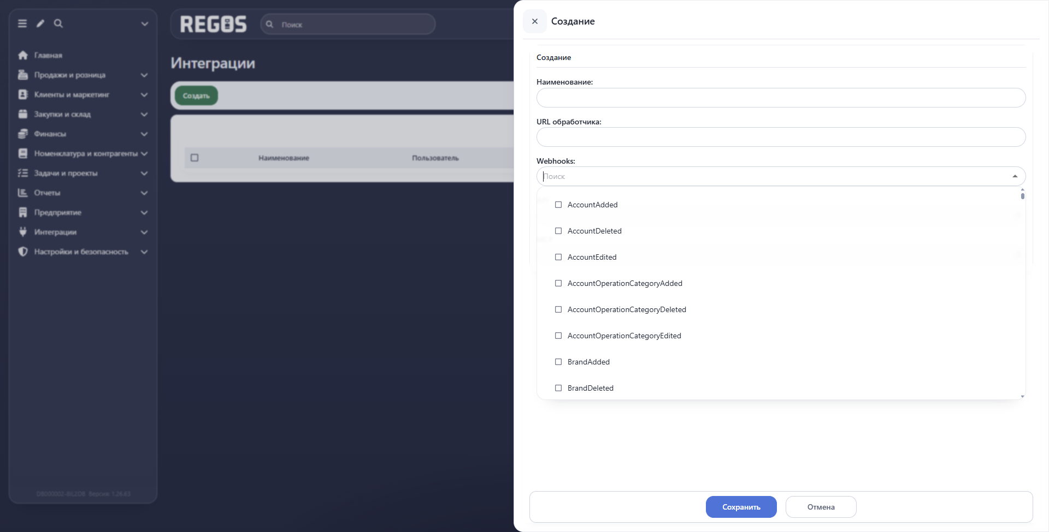This screenshot has height=532, width=1049.
Task: Collapse the Webhooks dropdown arrow
Action: coord(1015,176)
